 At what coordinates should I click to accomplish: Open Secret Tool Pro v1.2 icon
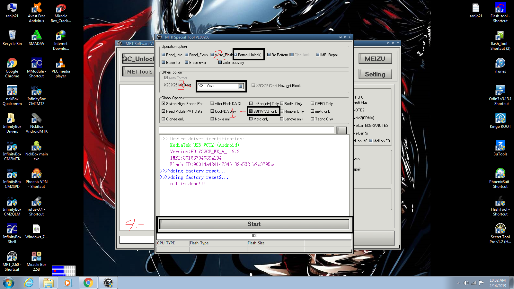click(x=500, y=233)
